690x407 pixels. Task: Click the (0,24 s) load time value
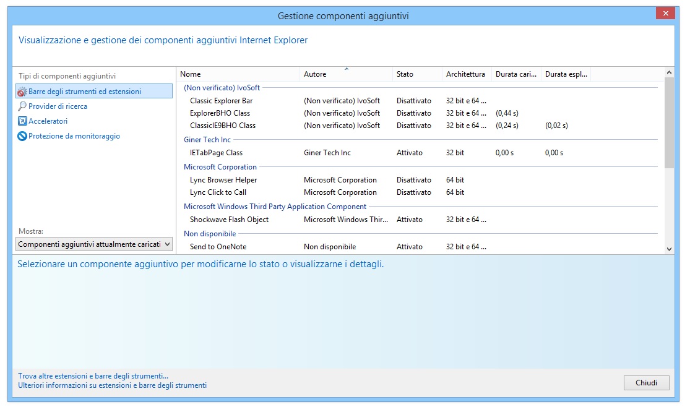507,126
